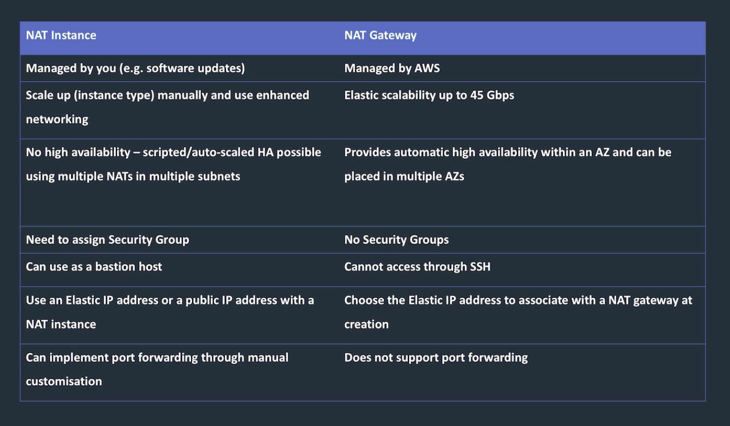730x426 pixels.
Task: Click the word "networking" in the scaling row
Action: click(x=57, y=119)
